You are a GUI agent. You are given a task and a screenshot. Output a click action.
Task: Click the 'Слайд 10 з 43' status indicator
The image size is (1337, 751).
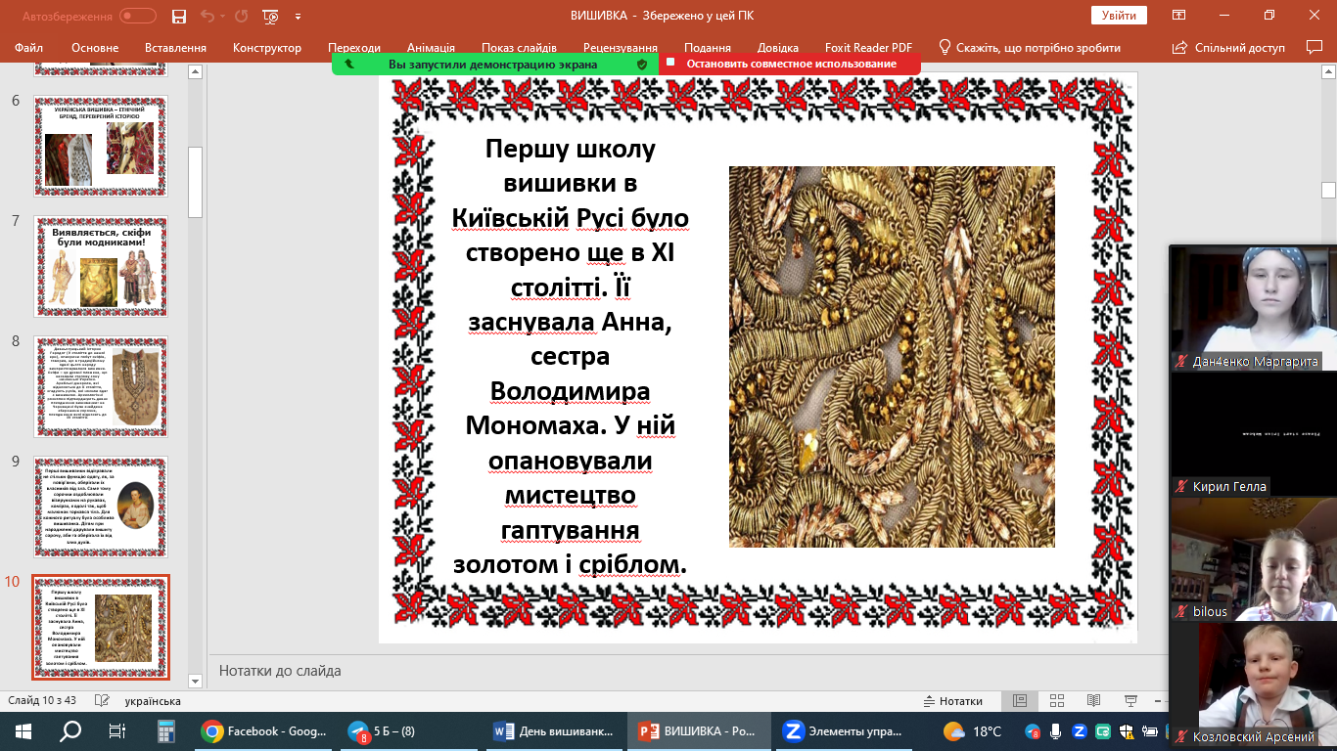pyautogui.click(x=42, y=701)
